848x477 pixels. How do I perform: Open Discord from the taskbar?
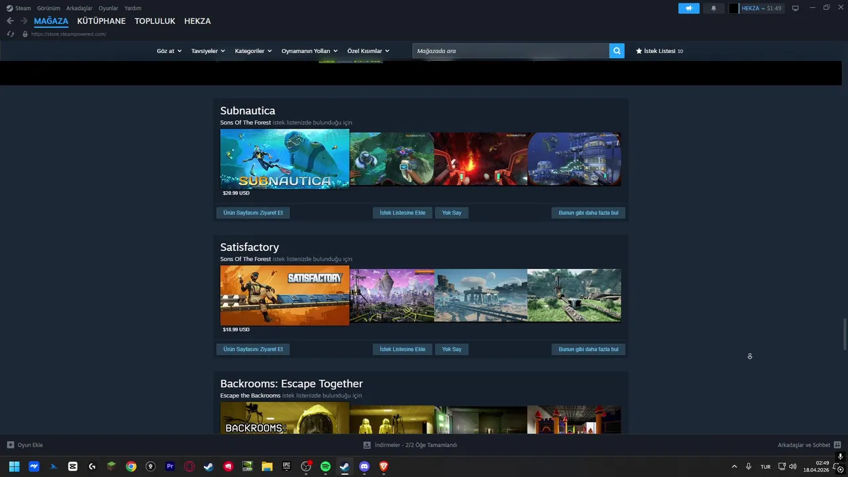[x=364, y=466]
